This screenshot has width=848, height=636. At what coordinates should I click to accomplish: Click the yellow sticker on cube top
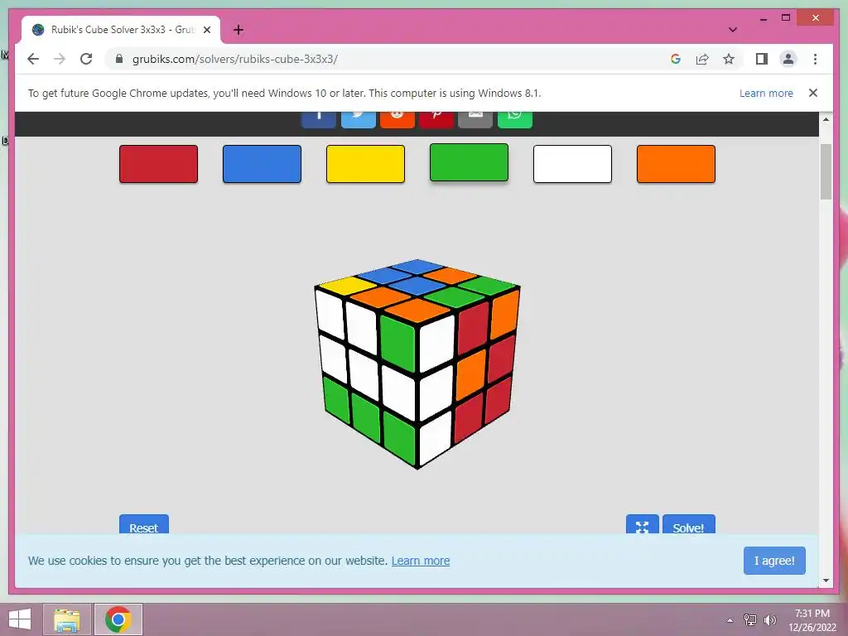pyautogui.click(x=348, y=285)
